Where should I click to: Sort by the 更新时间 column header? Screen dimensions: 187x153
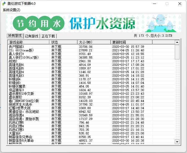pos(131,42)
